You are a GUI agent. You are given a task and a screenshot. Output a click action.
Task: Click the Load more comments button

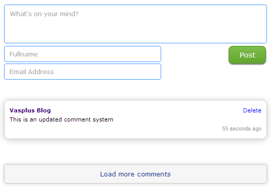coord(135,174)
